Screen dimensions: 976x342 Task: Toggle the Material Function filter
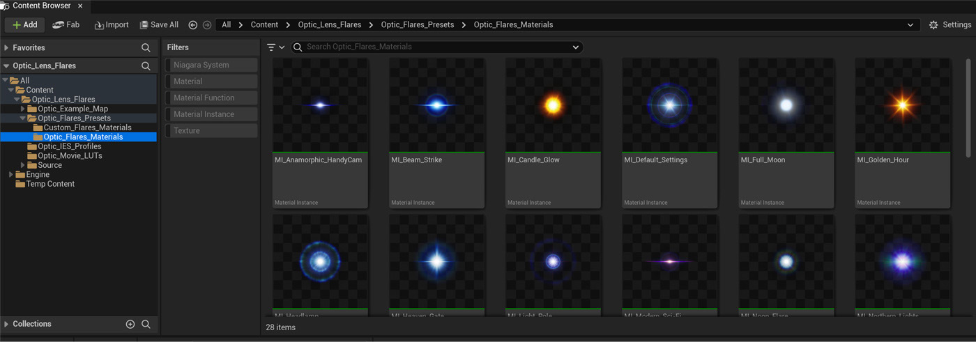(x=211, y=98)
